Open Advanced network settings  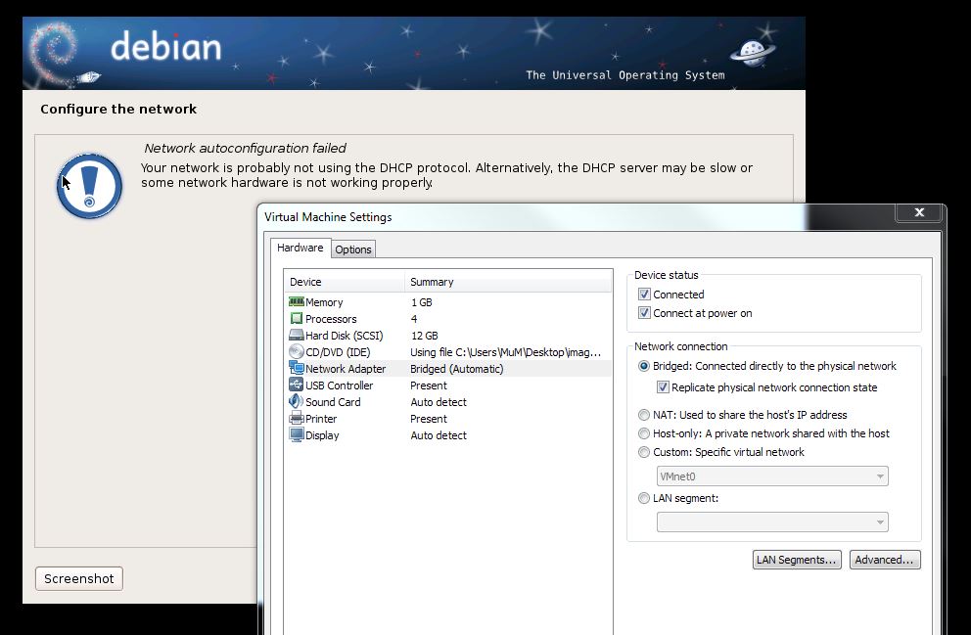point(884,560)
